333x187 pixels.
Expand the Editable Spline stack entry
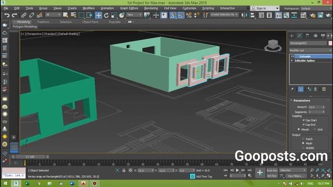pyautogui.click(x=292, y=61)
